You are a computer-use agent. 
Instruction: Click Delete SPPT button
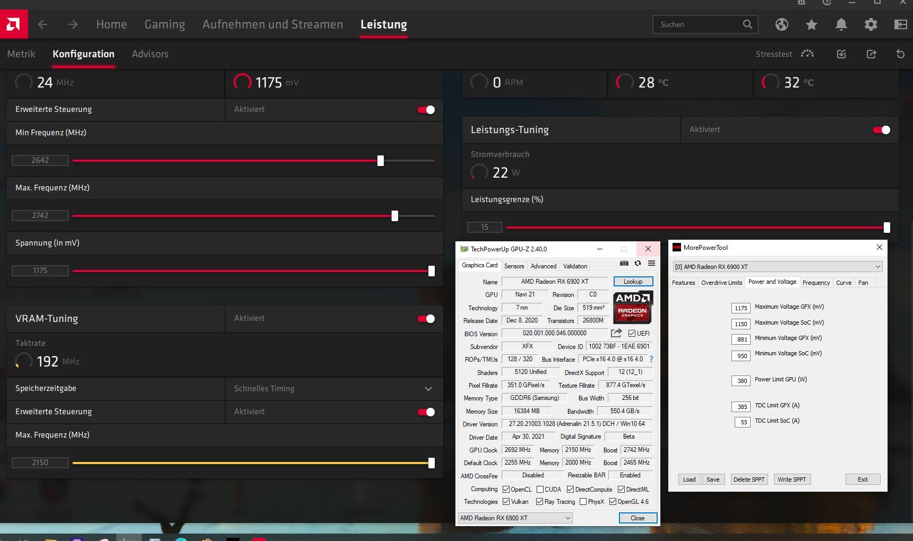tap(749, 479)
